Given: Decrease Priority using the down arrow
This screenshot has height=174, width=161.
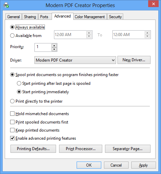Looking at the screenshot, I should (54, 49).
